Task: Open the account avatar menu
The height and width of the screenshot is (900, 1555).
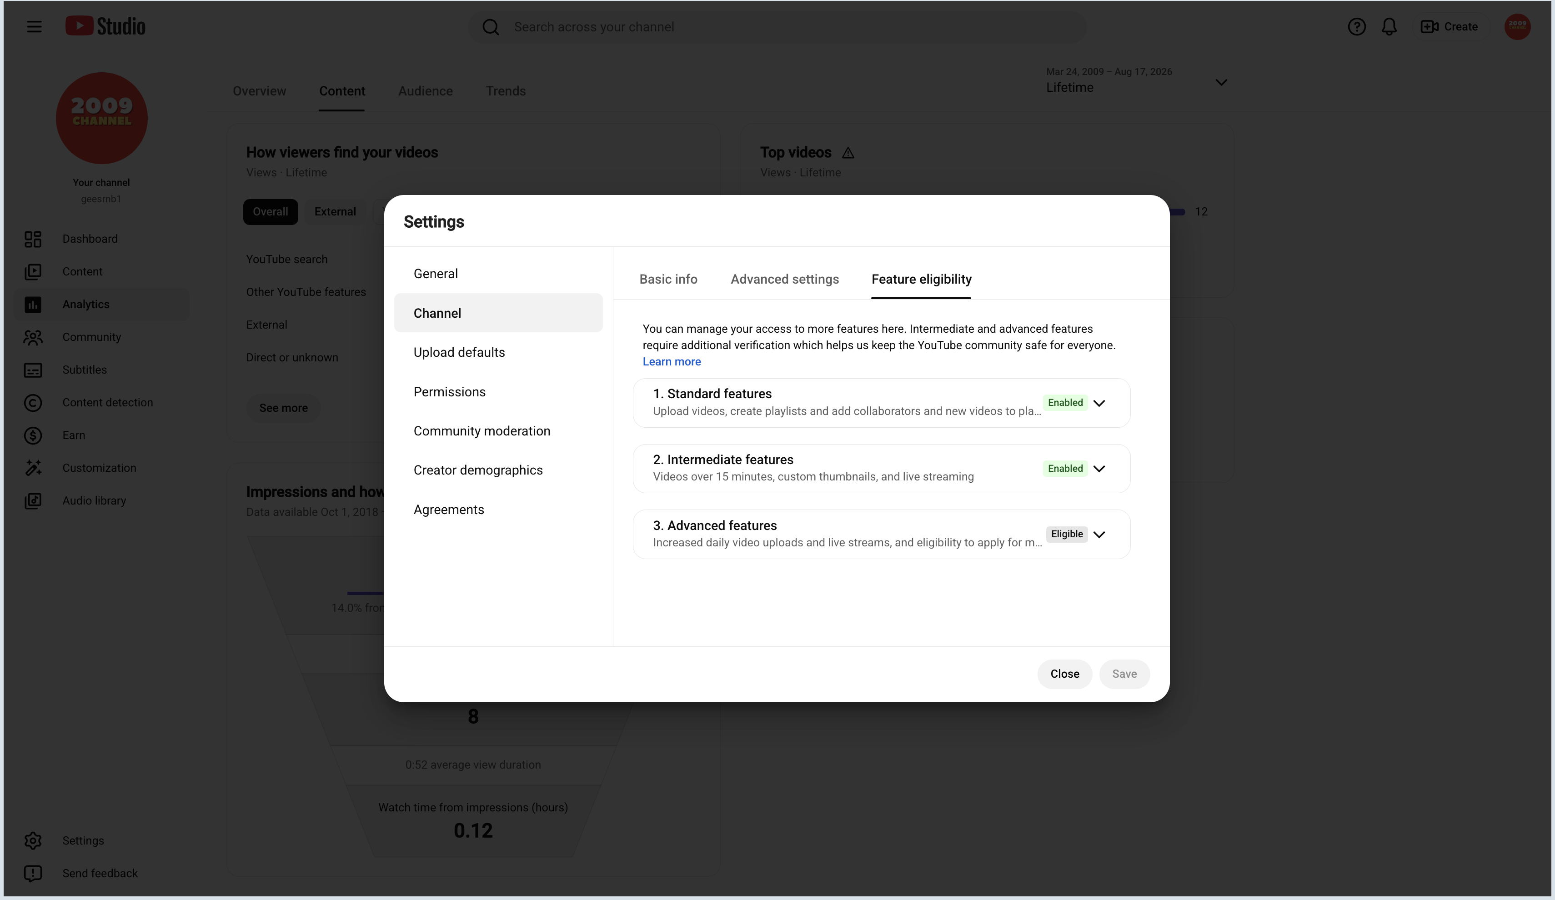Action: [x=1517, y=26]
